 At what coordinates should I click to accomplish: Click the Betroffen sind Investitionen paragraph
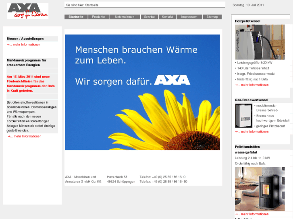(x=31, y=117)
